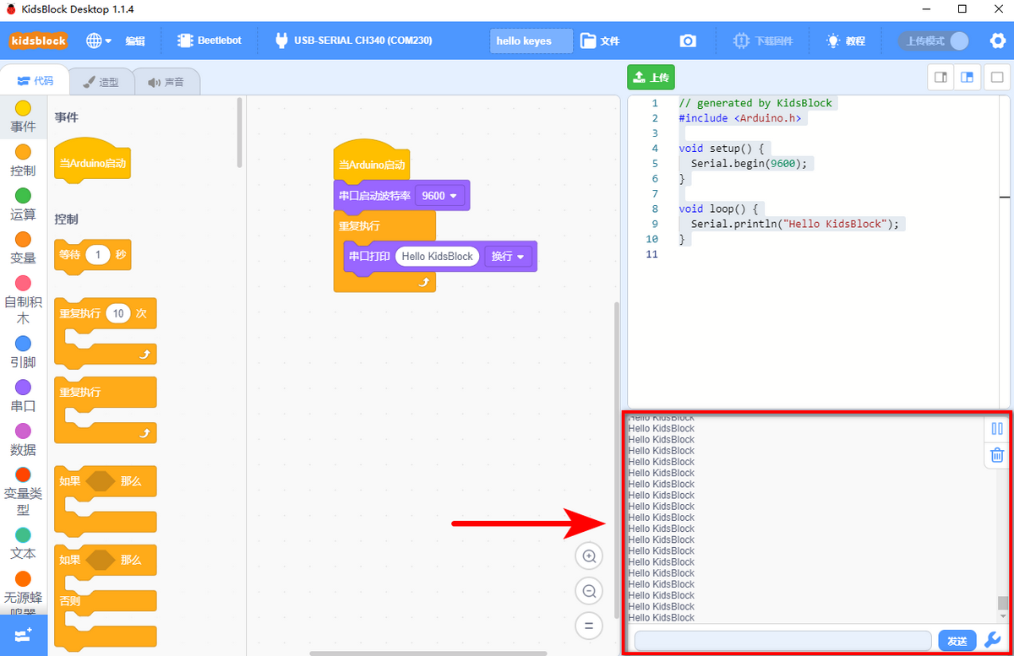
Task: Click the serial monitor scrollbar thumb
Action: 1003,603
